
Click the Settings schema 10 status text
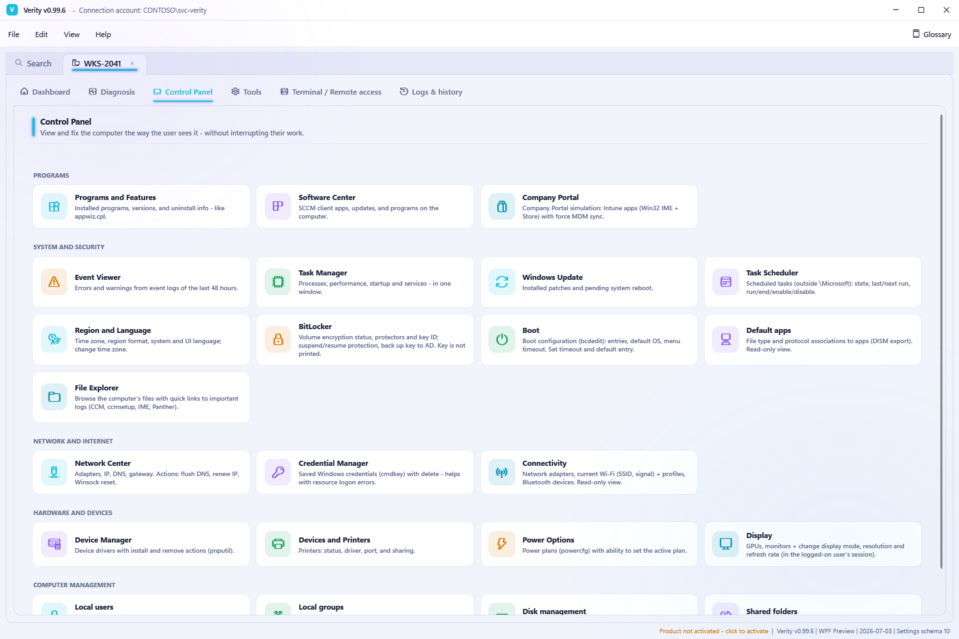pos(923,631)
